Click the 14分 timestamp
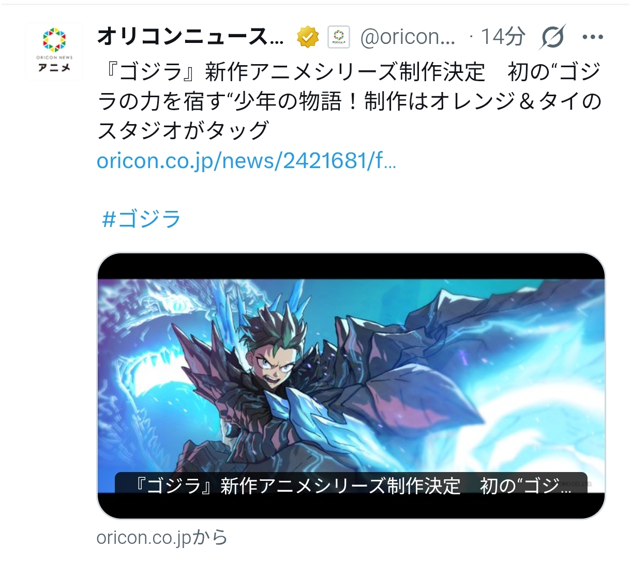Viewport: 631px width, 562px height. tap(503, 37)
